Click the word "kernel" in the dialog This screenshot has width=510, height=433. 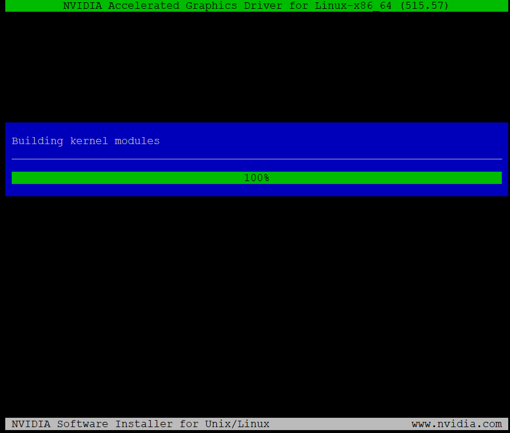point(89,141)
